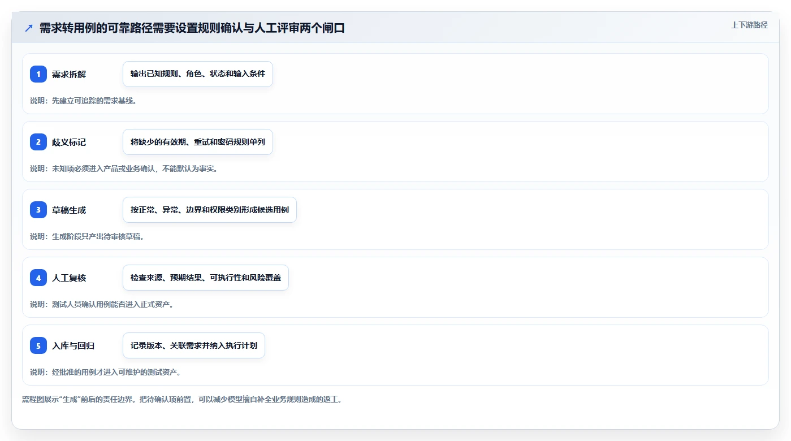Screen dimensions: 791x441
Task: Click the note 先建立可追踪的需求基线
Action: (83, 101)
